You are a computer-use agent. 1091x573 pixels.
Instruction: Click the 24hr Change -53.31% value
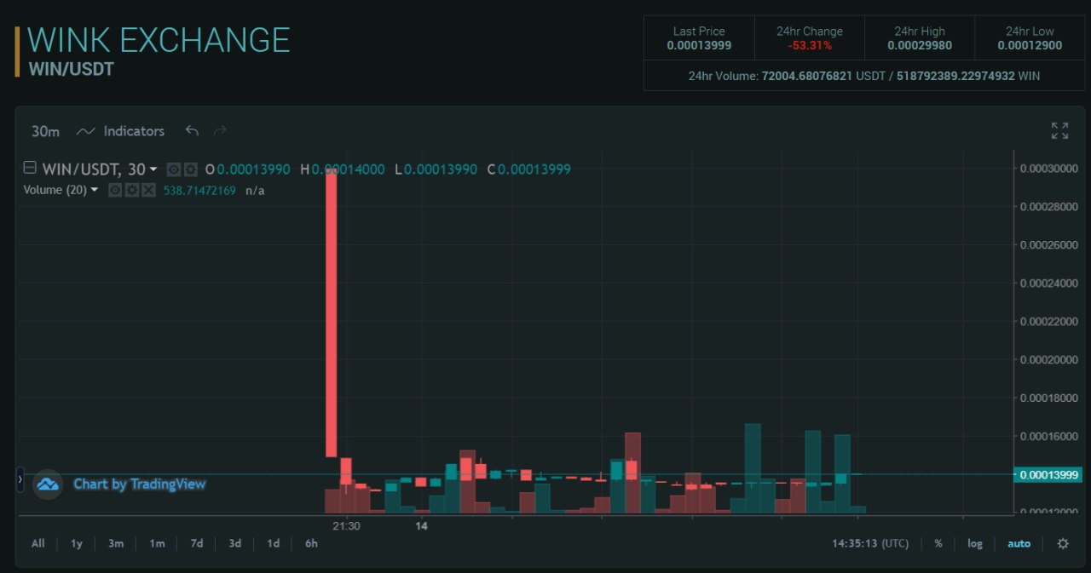coord(810,46)
